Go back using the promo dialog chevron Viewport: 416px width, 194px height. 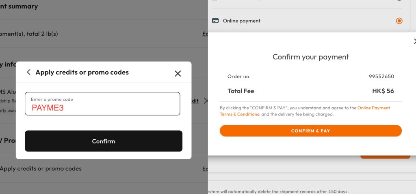point(28,72)
